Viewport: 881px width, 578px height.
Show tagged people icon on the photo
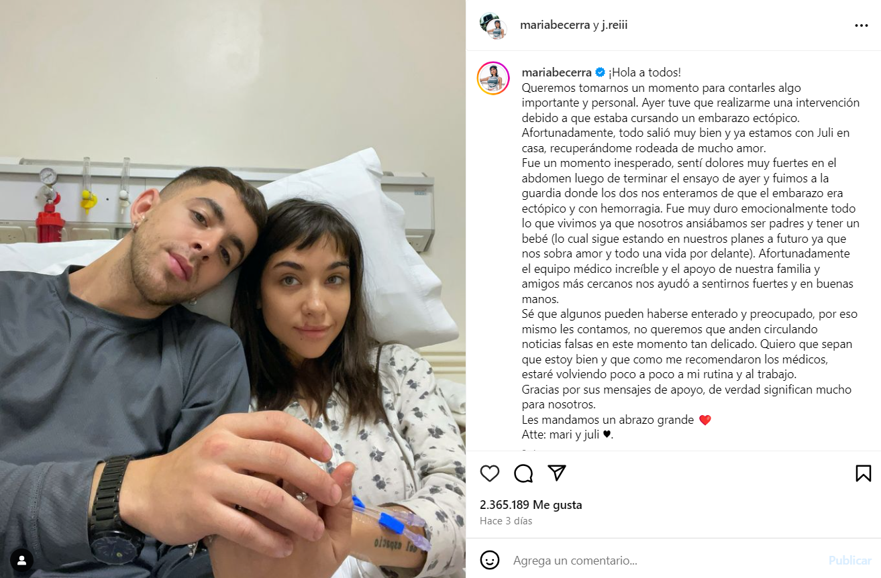22,560
